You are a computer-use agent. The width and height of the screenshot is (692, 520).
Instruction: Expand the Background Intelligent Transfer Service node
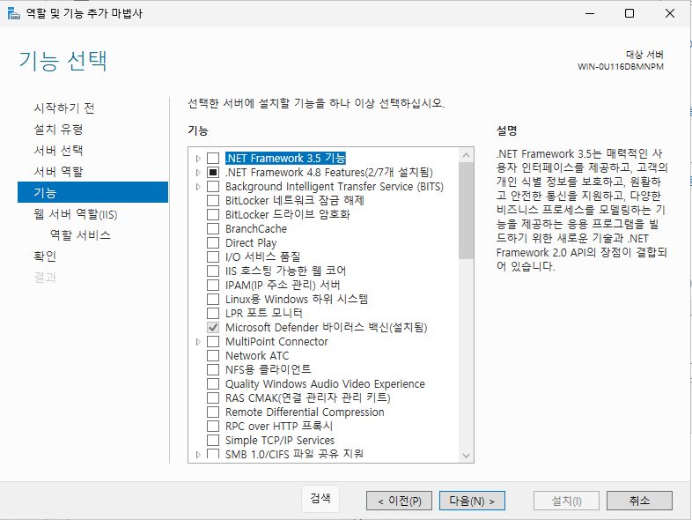tap(198, 187)
